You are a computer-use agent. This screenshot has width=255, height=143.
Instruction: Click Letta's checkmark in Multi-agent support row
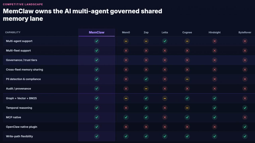coord(165,41)
